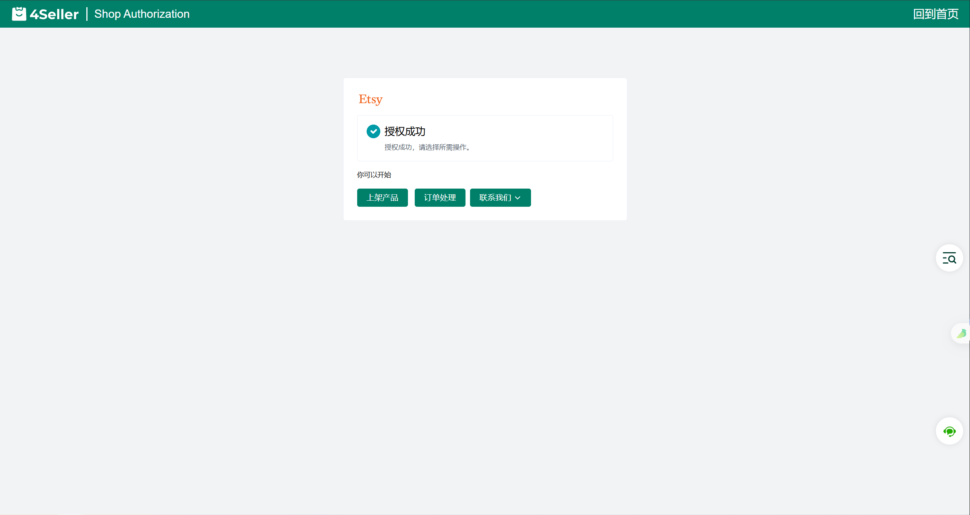Click the Etsy brand title

[370, 99]
